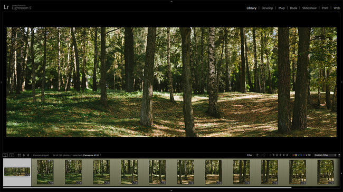Image resolution: width=343 pixels, height=192 pixels.
Task: Open the Library module
Action: (251, 8)
